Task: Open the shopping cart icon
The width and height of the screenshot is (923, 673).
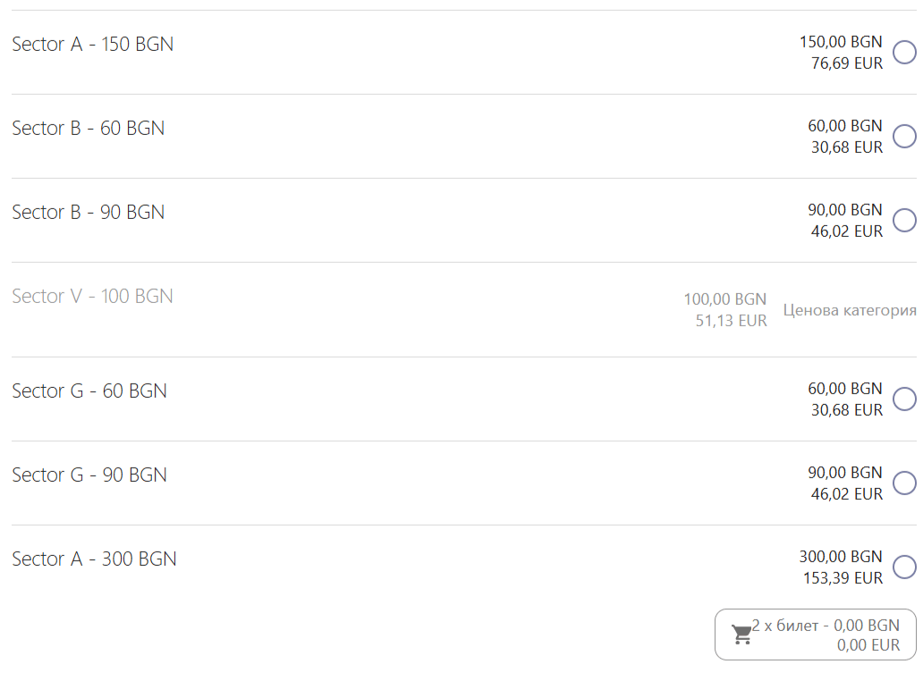Action: pos(741,635)
